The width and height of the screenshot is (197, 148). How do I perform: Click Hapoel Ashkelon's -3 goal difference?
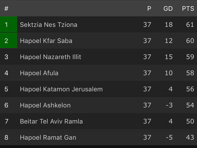[168, 105]
